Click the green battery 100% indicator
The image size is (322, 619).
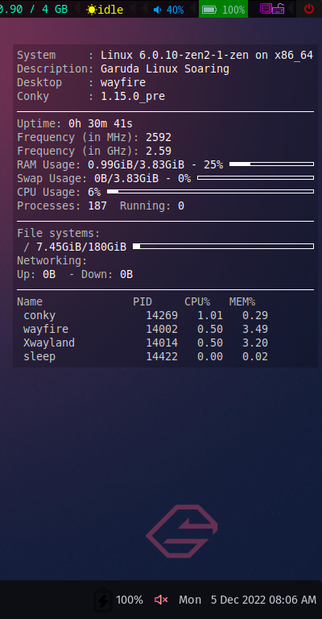(224, 9)
